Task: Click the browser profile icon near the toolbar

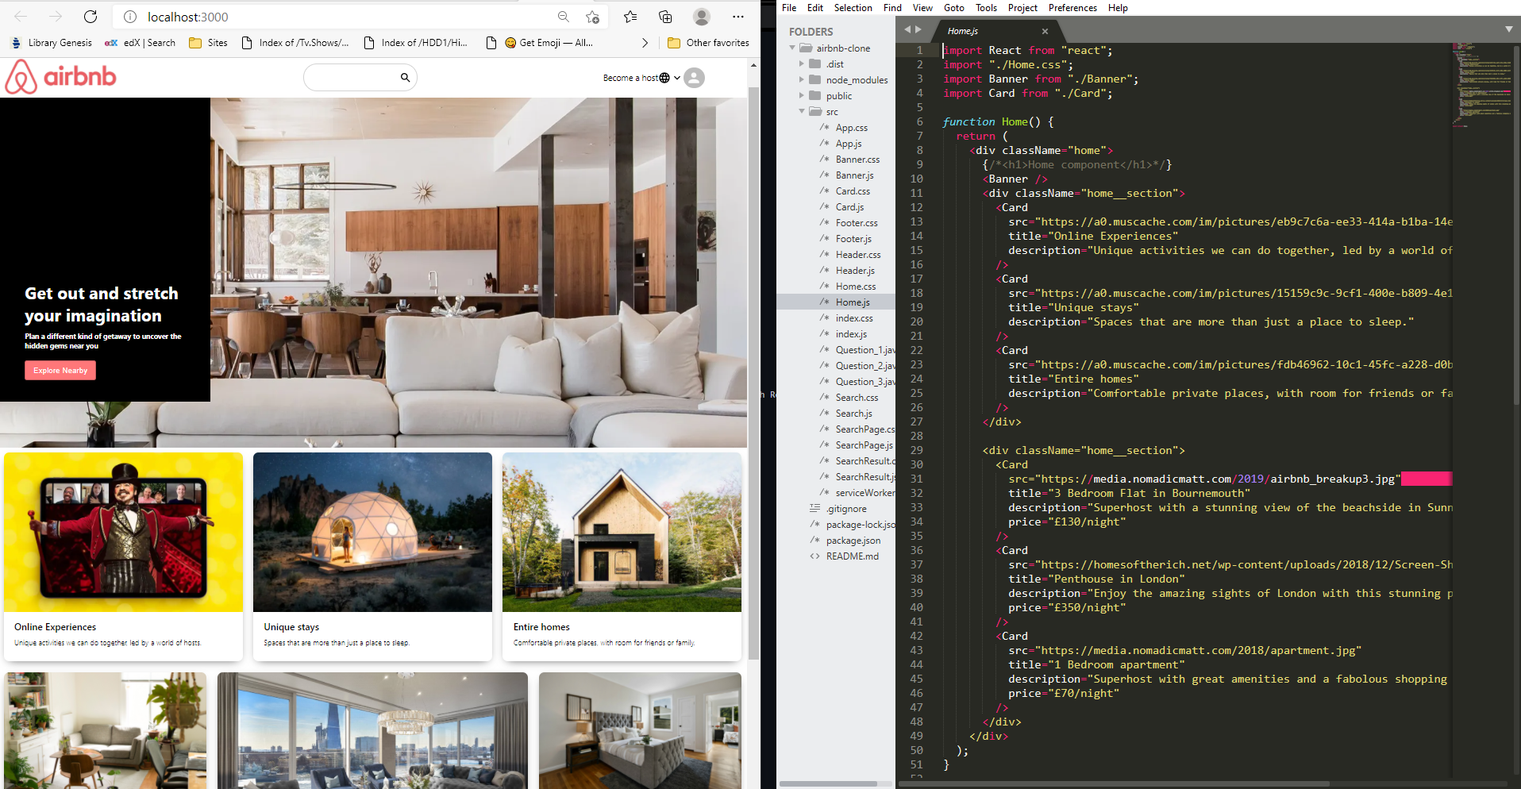Action: (702, 17)
